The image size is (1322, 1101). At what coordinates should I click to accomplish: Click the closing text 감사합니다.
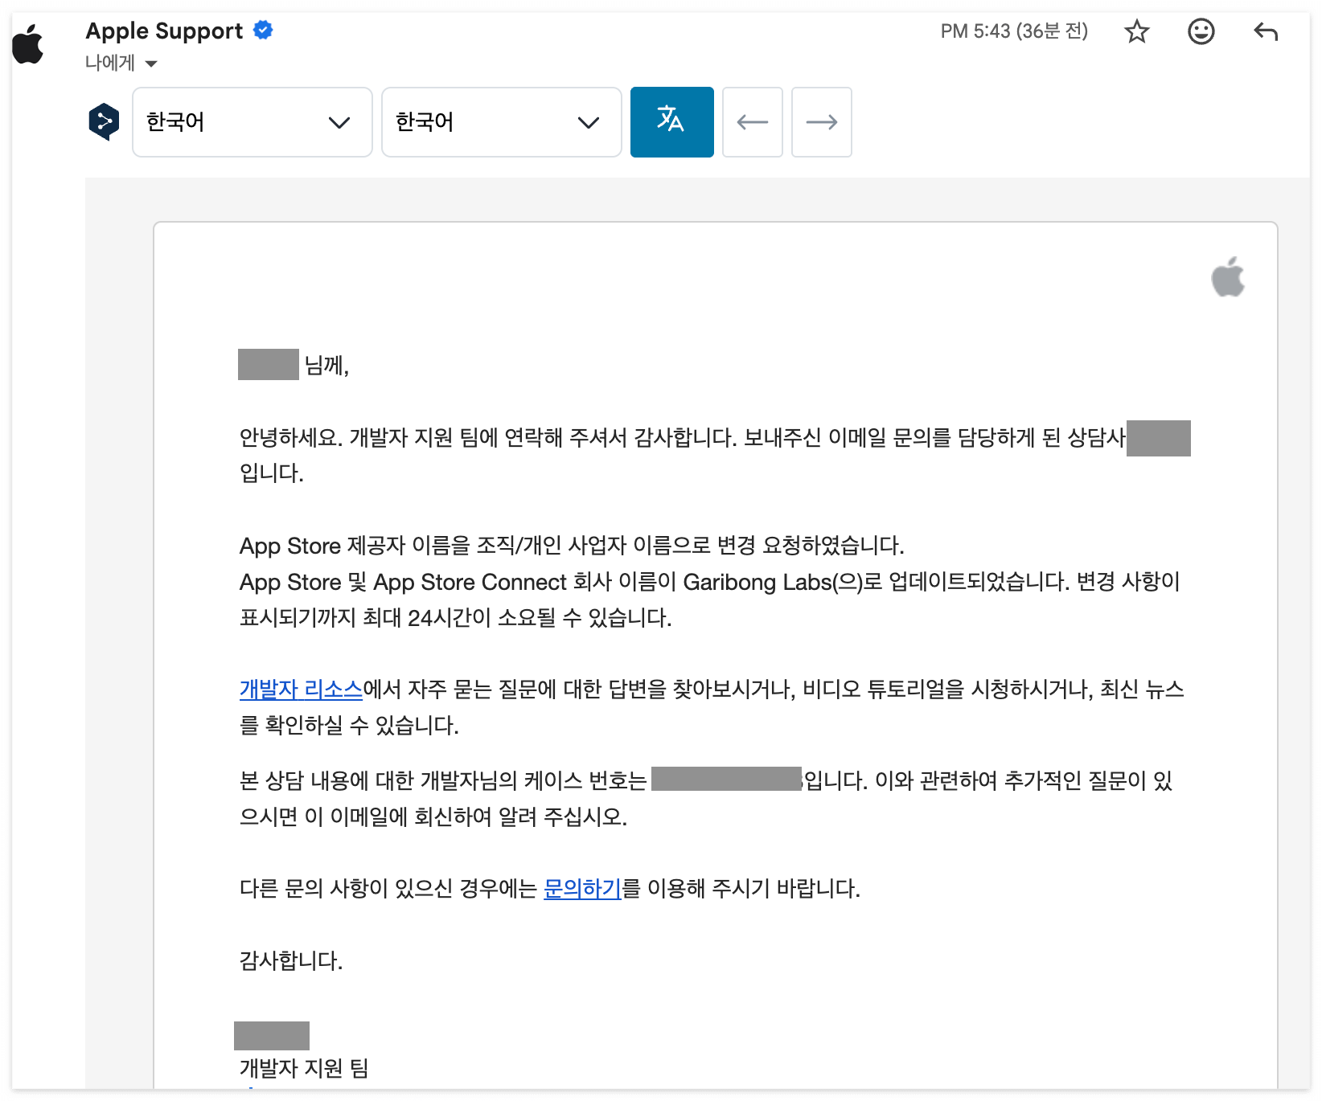pyautogui.click(x=291, y=960)
